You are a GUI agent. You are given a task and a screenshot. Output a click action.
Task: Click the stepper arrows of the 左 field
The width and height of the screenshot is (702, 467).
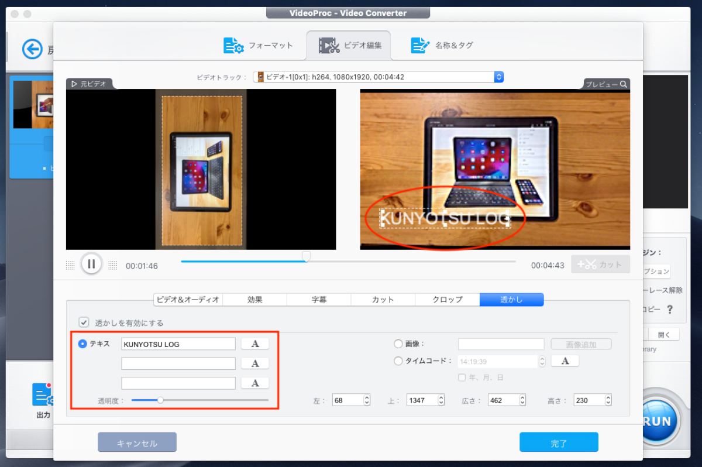pyautogui.click(x=367, y=400)
